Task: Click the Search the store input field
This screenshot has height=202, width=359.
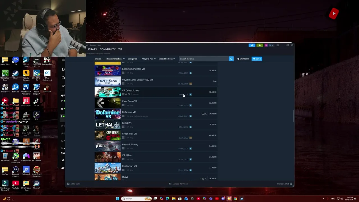Action: pos(204,59)
